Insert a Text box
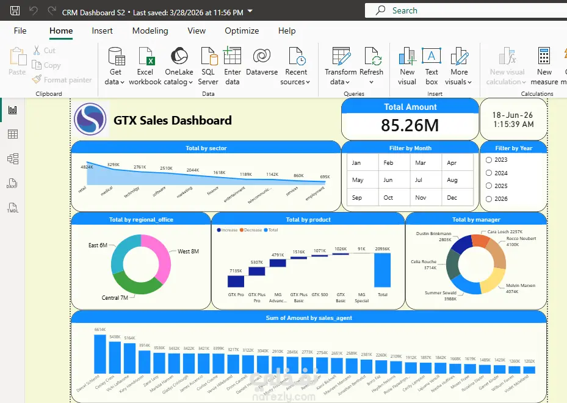This screenshot has height=403, width=567. [x=432, y=66]
